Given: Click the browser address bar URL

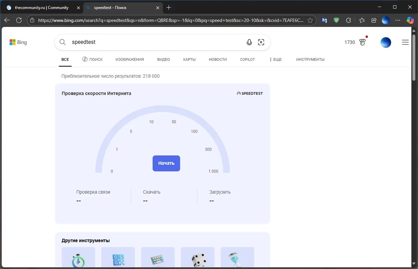Looking at the screenshot, I should tap(171, 20).
